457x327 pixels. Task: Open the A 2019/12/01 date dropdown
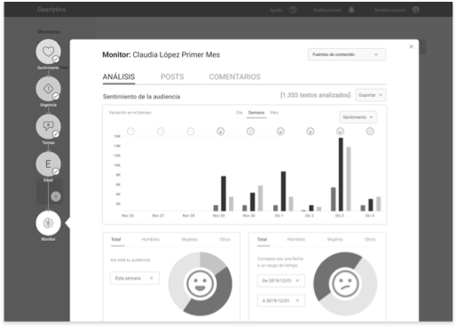tap(281, 300)
